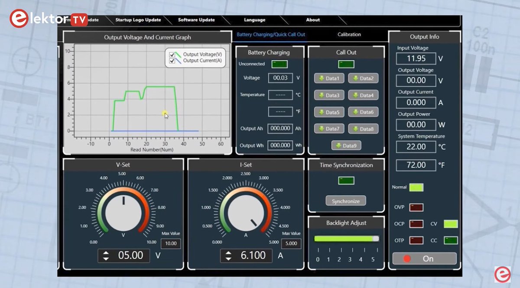The height and width of the screenshot is (288, 520).
Task: Click the battery temperature °C field
Action: click(x=280, y=95)
